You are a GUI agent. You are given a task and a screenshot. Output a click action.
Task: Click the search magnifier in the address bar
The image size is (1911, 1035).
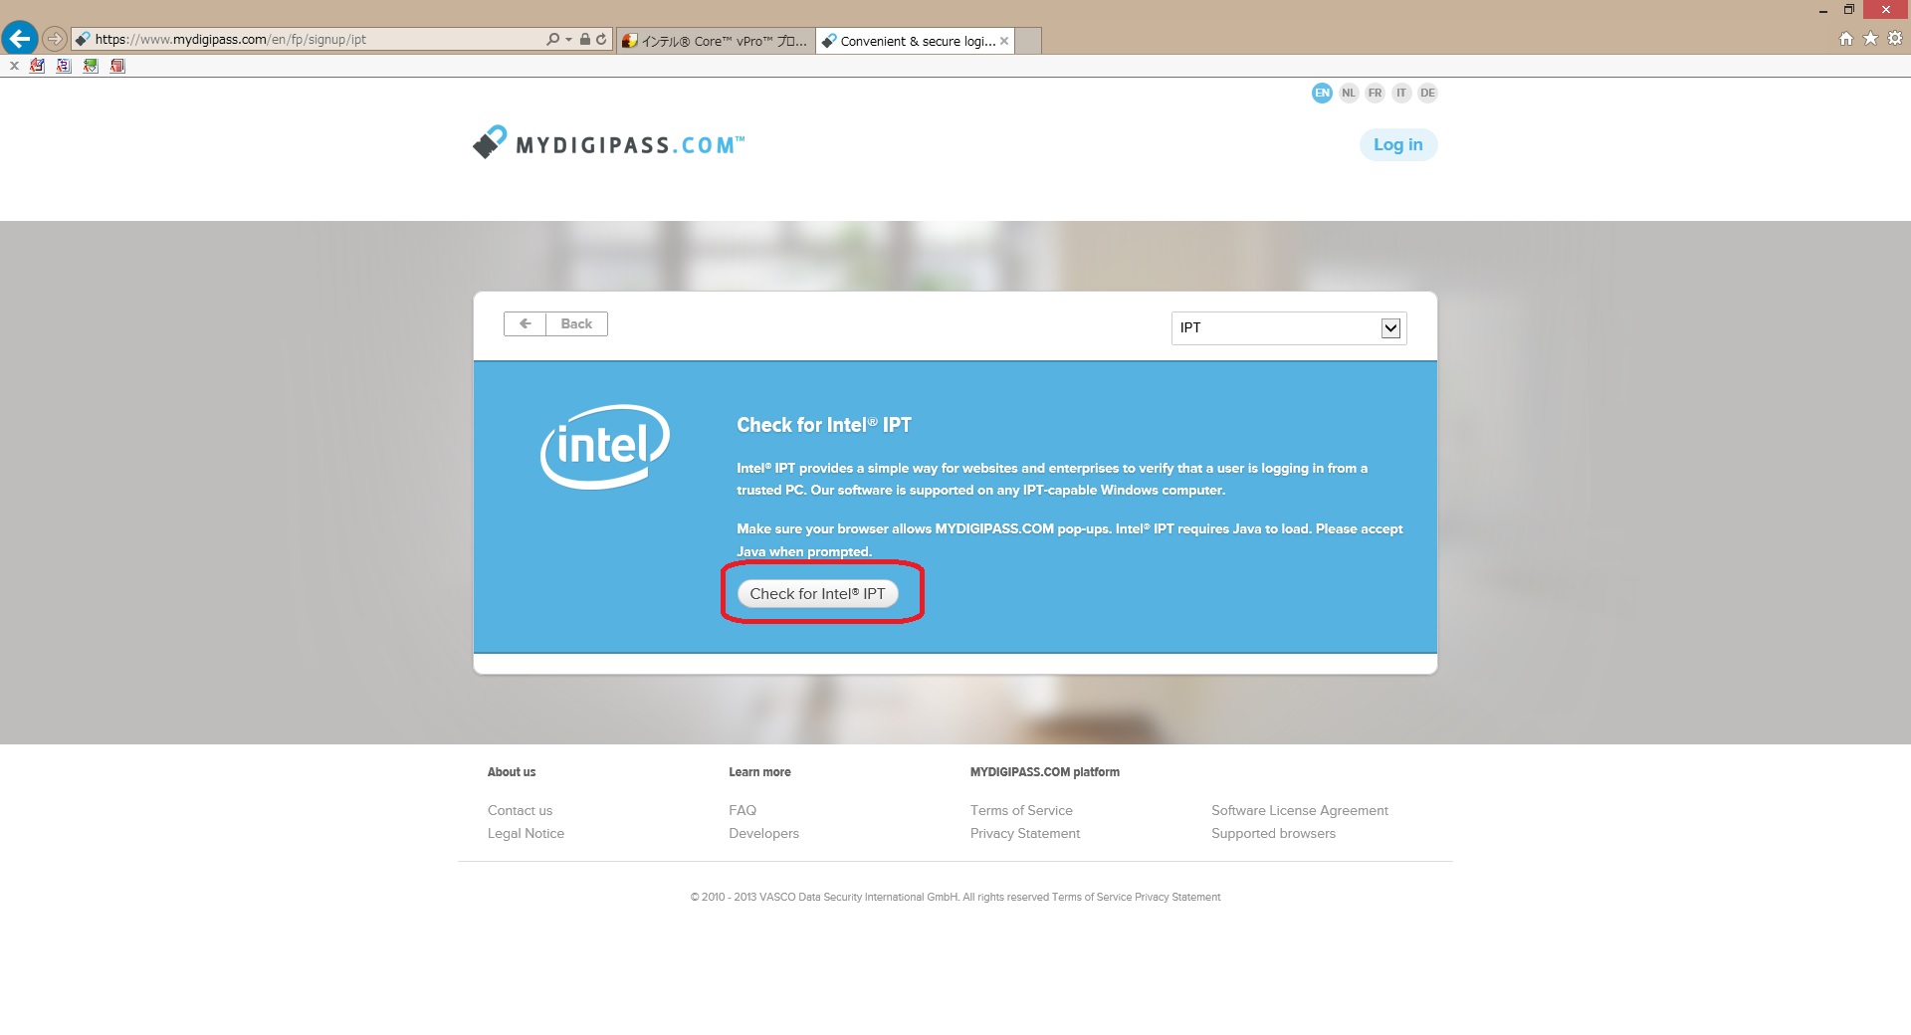tap(552, 40)
